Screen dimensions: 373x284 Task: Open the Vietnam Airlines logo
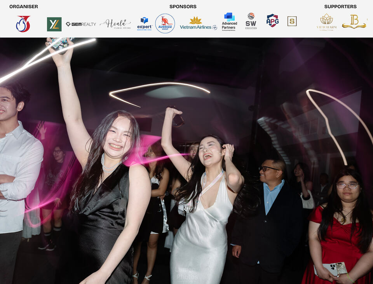coord(199,23)
